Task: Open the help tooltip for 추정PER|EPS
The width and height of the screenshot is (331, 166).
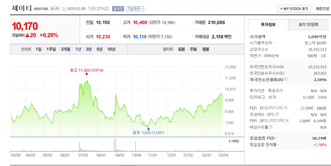Action: [x=277, y=114]
